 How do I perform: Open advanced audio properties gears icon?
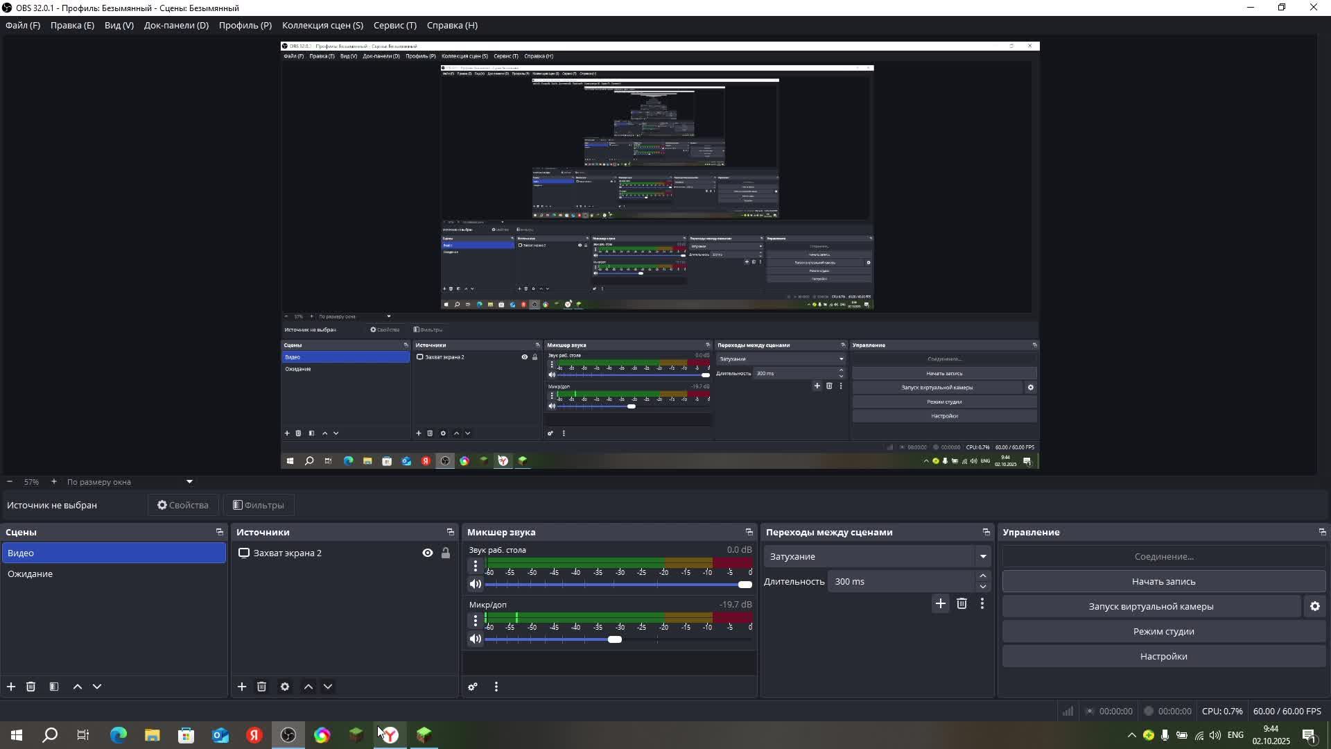coord(473,687)
